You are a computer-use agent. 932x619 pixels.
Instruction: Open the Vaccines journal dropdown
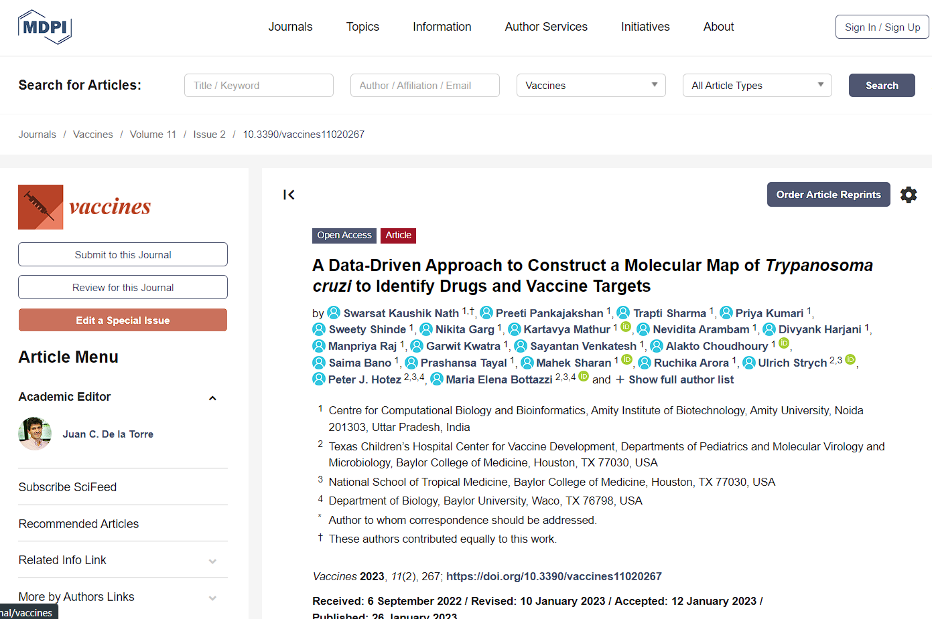click(x=591, y=86)
